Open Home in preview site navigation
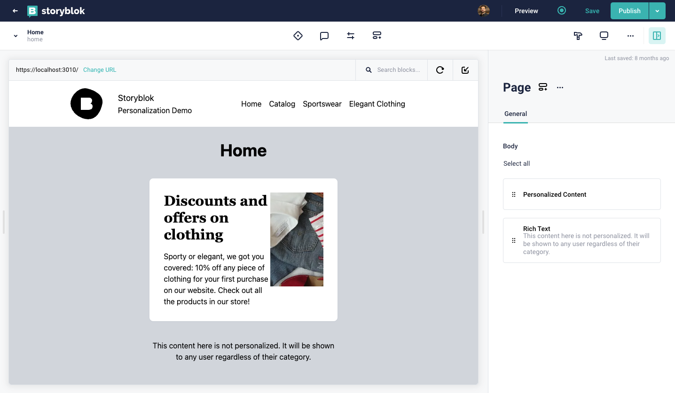 pyautogui.click(x=251, y=104)
